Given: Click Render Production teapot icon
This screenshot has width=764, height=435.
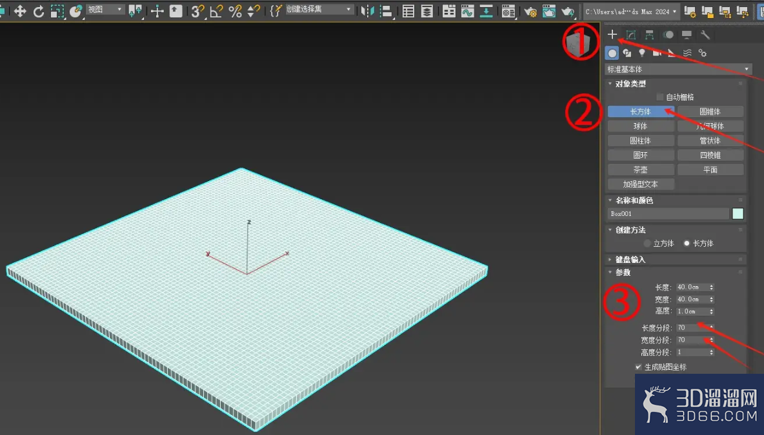Looking at the screenshot, I should click(568, 11).
